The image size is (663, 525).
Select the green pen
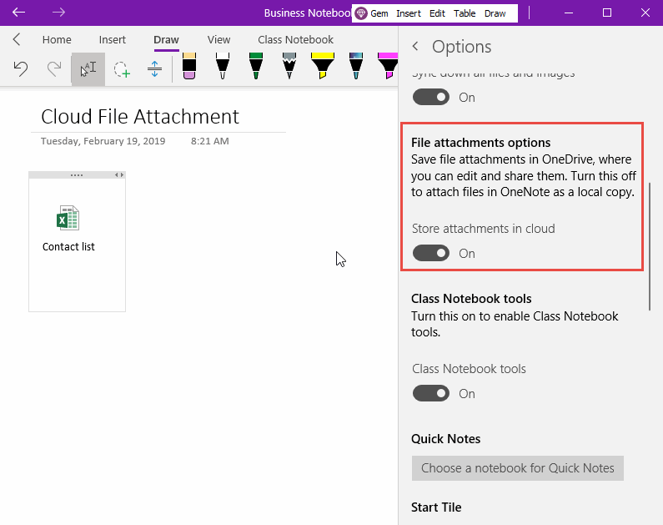pyautogui.click(x=256, y=66)
